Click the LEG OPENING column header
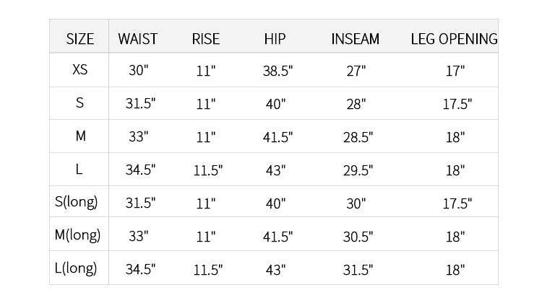Screen dimensions: 542x308 [454, 39]
